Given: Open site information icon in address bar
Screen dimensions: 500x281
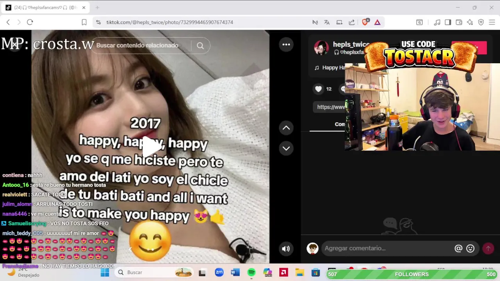Looking at the screenshot, I should click(98, 22).
